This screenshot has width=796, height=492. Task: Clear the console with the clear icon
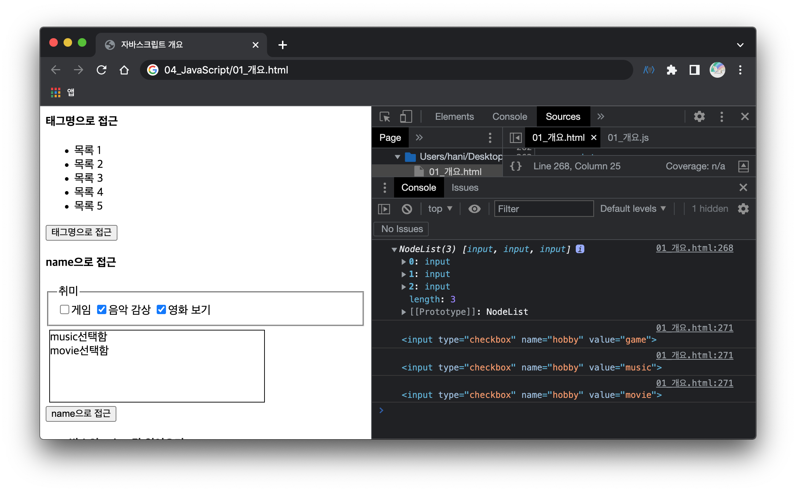407,209
